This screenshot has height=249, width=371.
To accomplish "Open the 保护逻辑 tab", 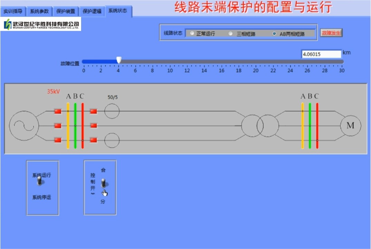I will [x=92, y=11].
